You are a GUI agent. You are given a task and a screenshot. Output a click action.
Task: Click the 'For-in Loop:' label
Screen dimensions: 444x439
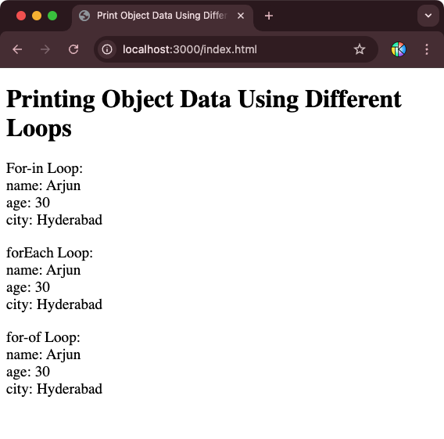(45, 168)
